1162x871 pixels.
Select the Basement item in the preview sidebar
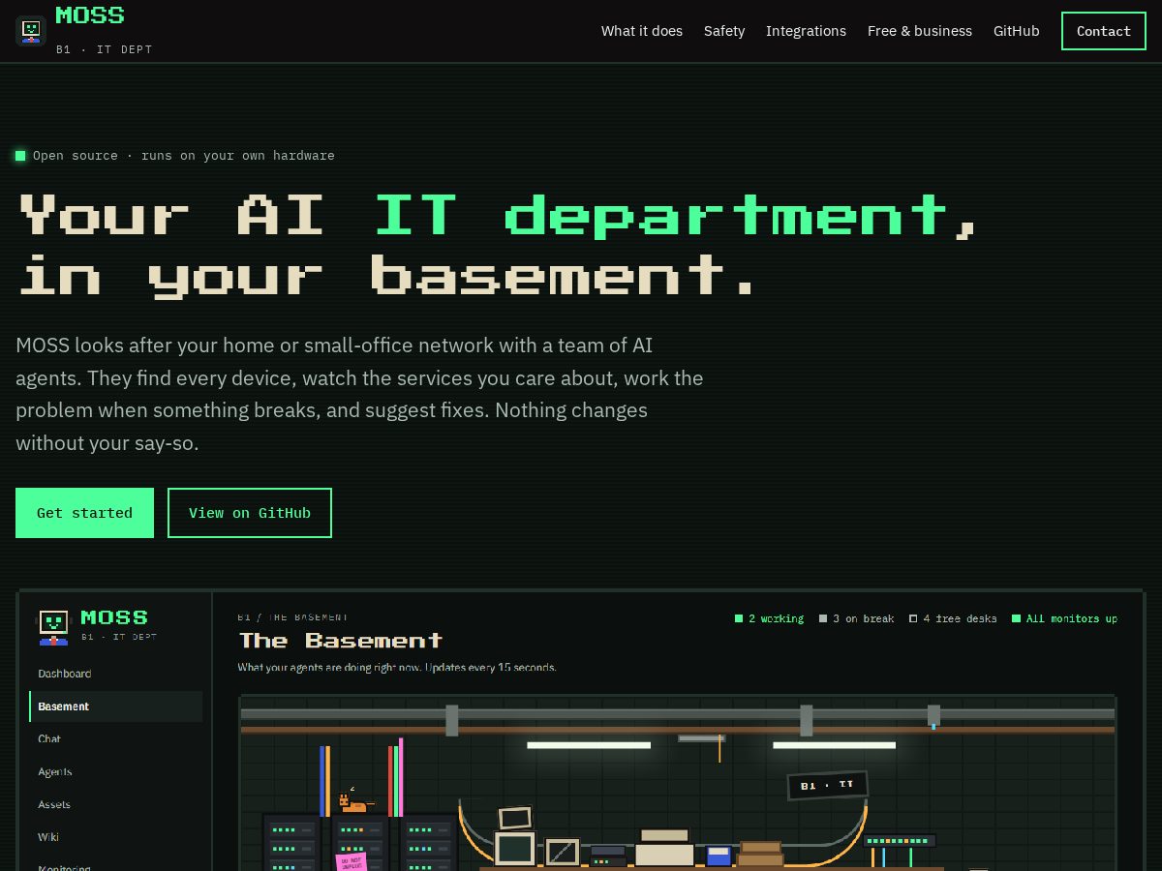point(116,706)
